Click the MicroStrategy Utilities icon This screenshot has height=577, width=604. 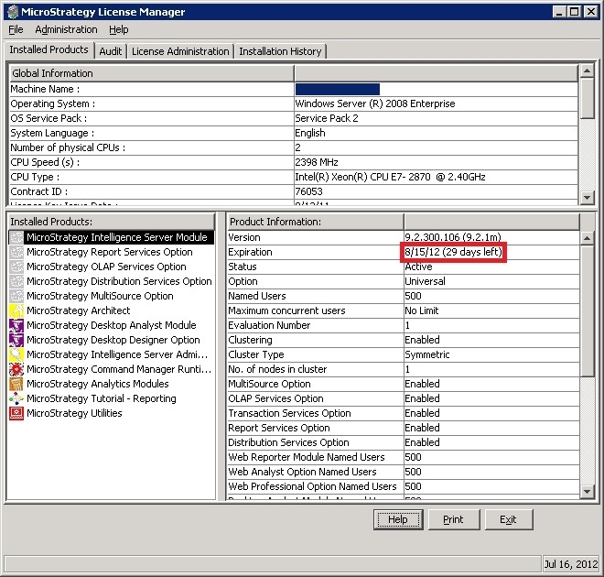click(16, 413)
